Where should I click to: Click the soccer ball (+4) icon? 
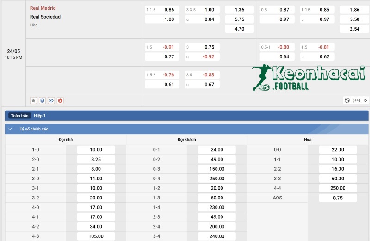pyautogui.click(x=347, y=100)
